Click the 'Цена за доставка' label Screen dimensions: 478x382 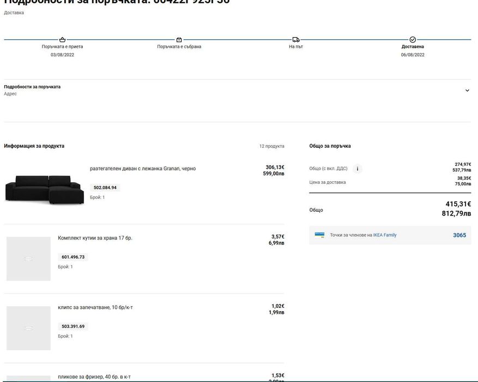tap(328, 182)
